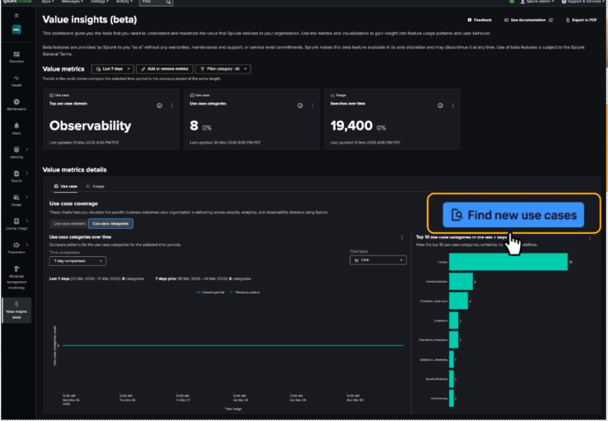The height and width of the screenshot is (421, 608).
Task: Click the magnifier icon in Find box
Action: point(169,2)
